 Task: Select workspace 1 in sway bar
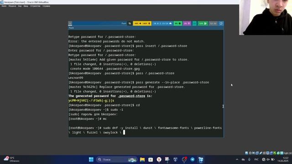click(x=70, y=23)
